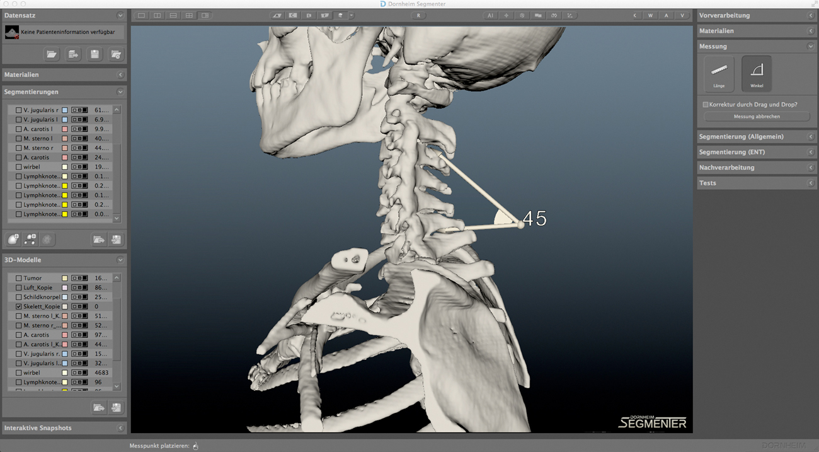This screenshot has height=452, width=819.
Task: Open the Interaktive Snapshots panel header
Action: 63,428
